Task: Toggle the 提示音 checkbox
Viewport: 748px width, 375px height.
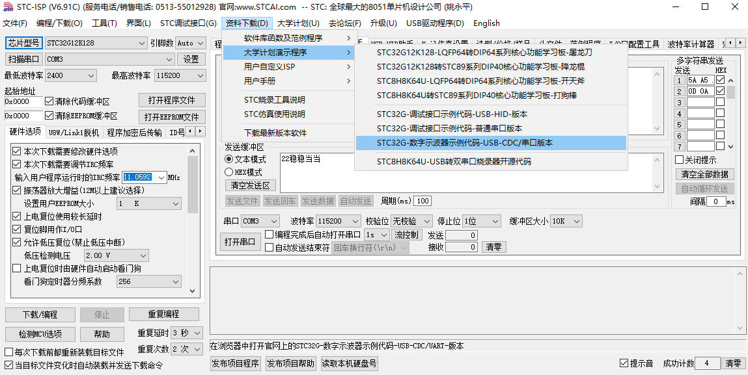Action: coord(624,363)
